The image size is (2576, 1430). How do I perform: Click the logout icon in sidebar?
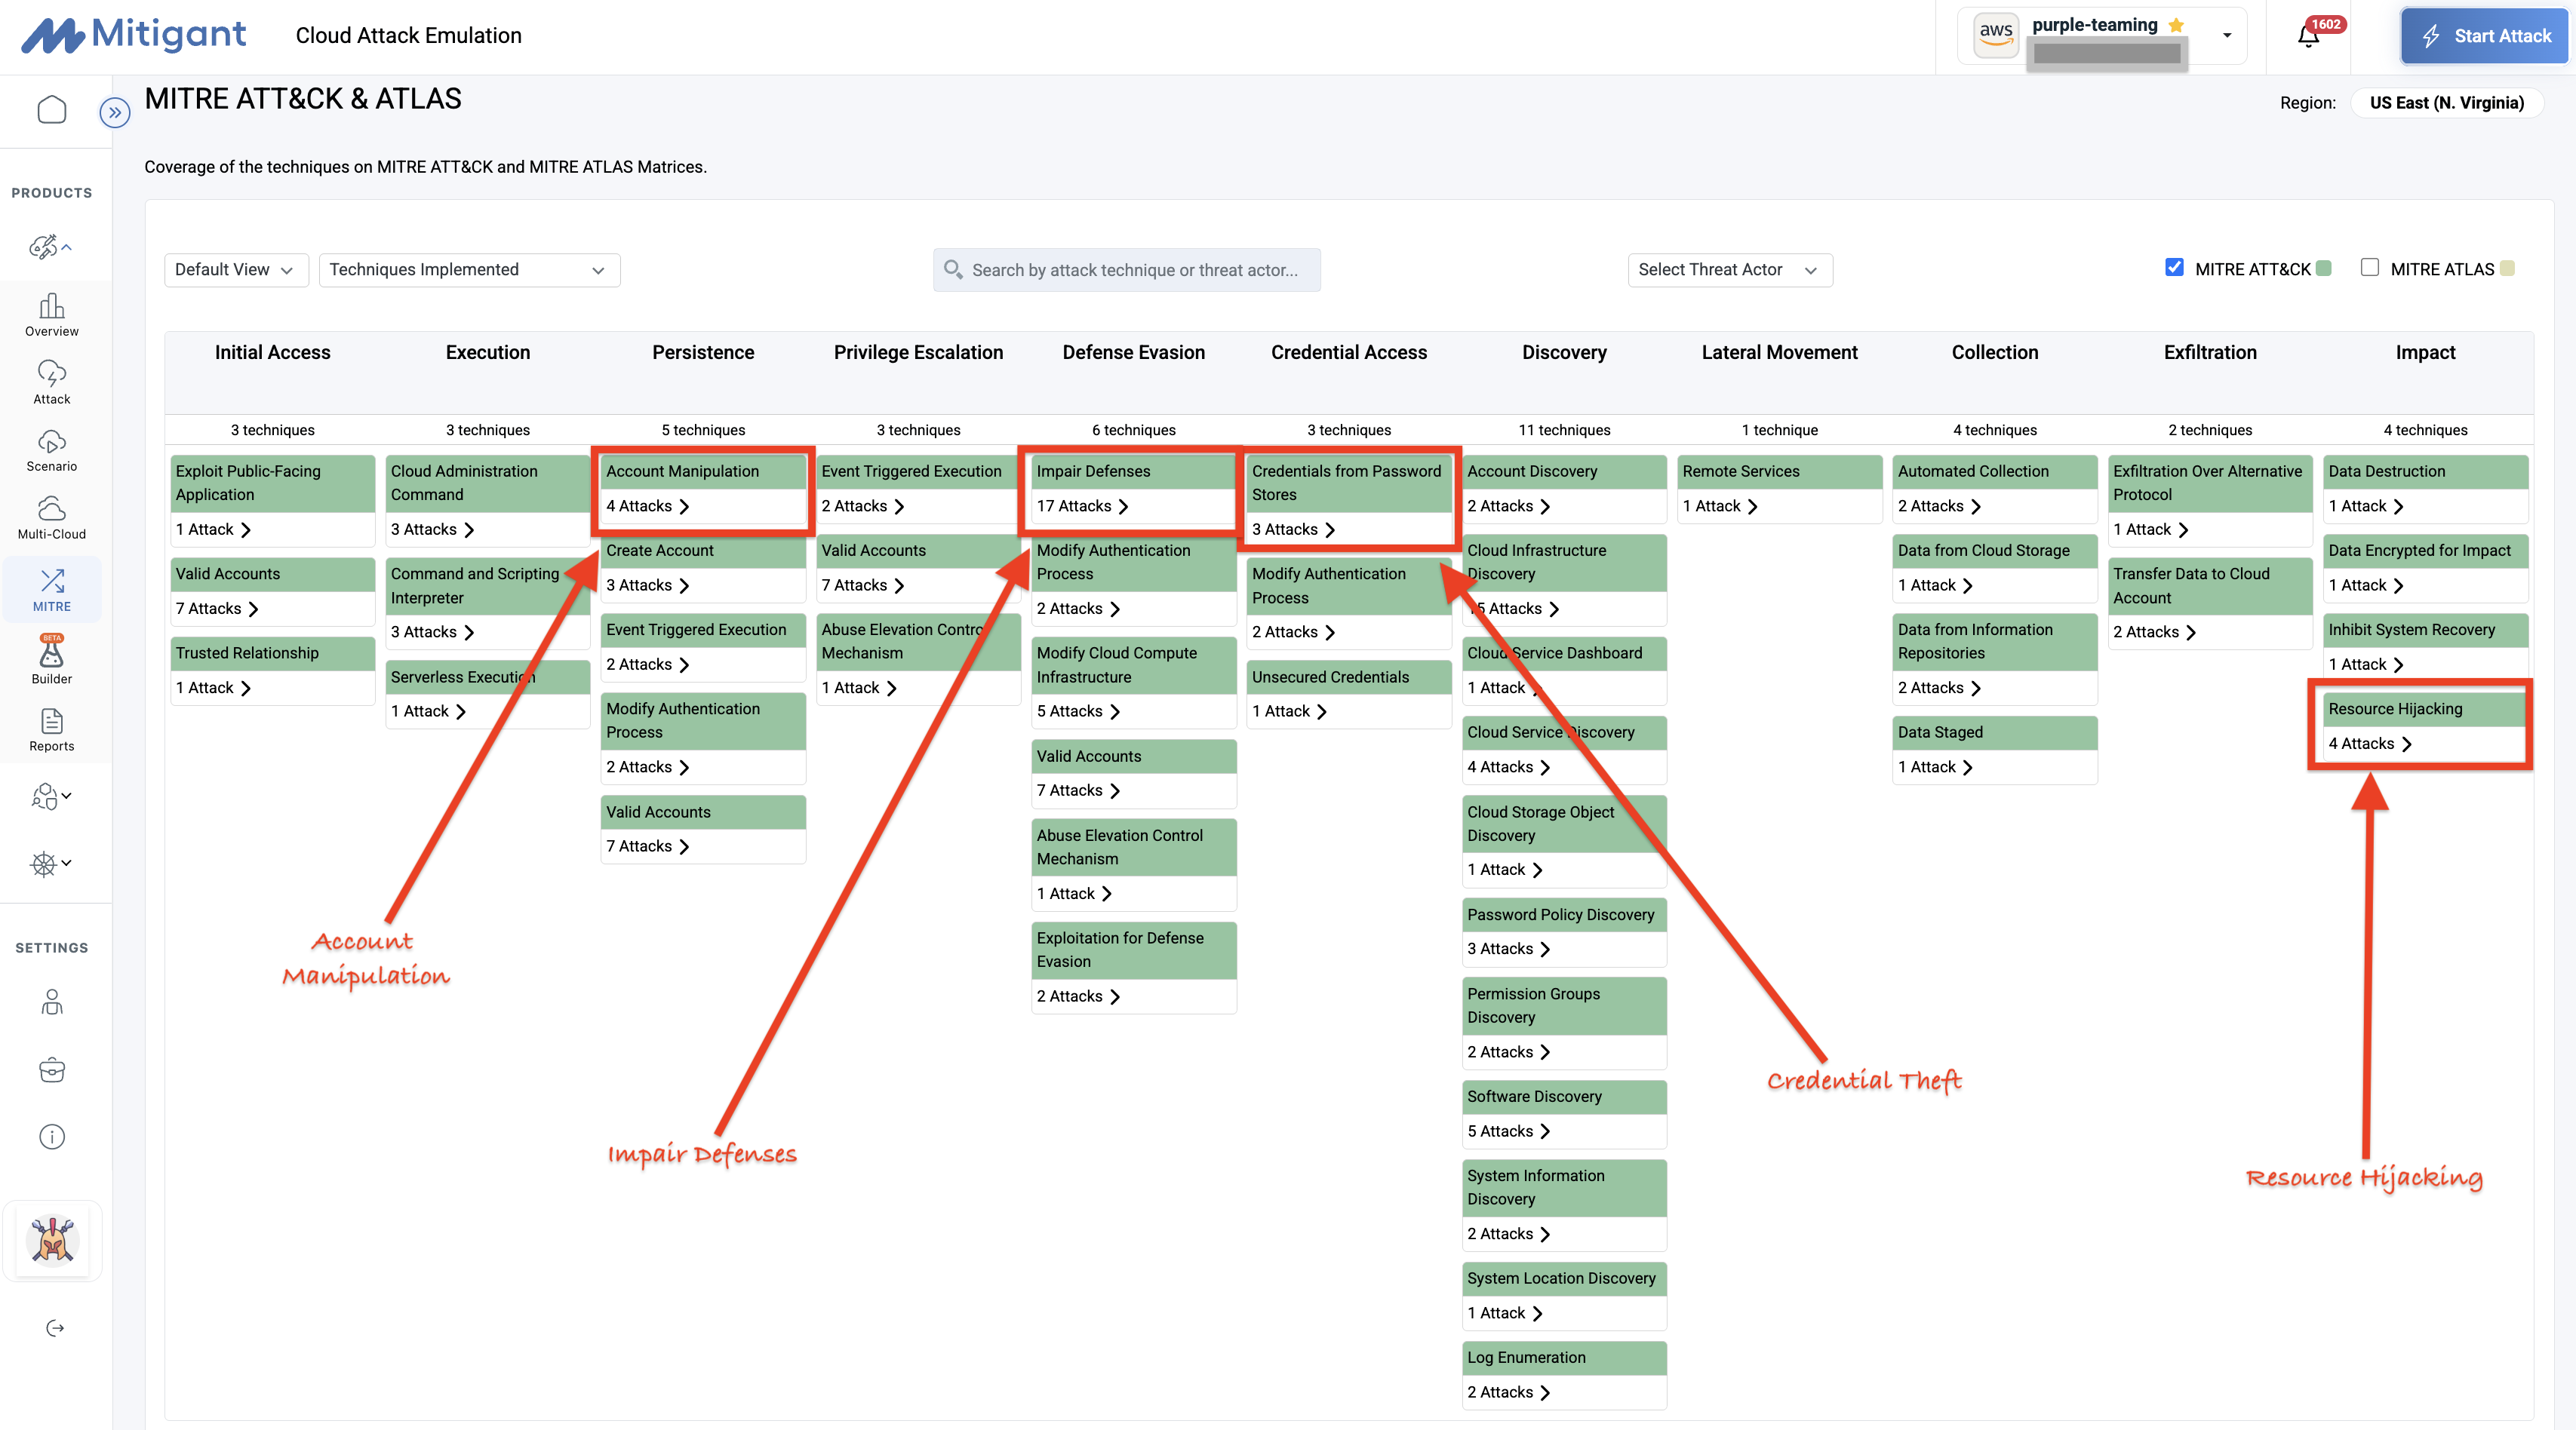click(x=55, y=1327)
